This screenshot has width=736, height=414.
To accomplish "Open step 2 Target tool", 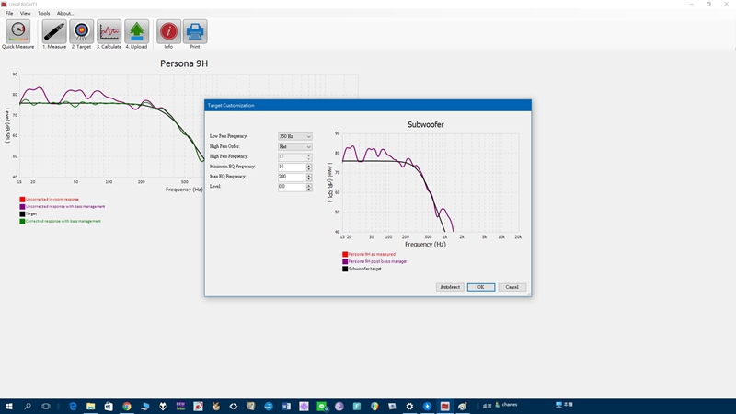I will (81, 32).
